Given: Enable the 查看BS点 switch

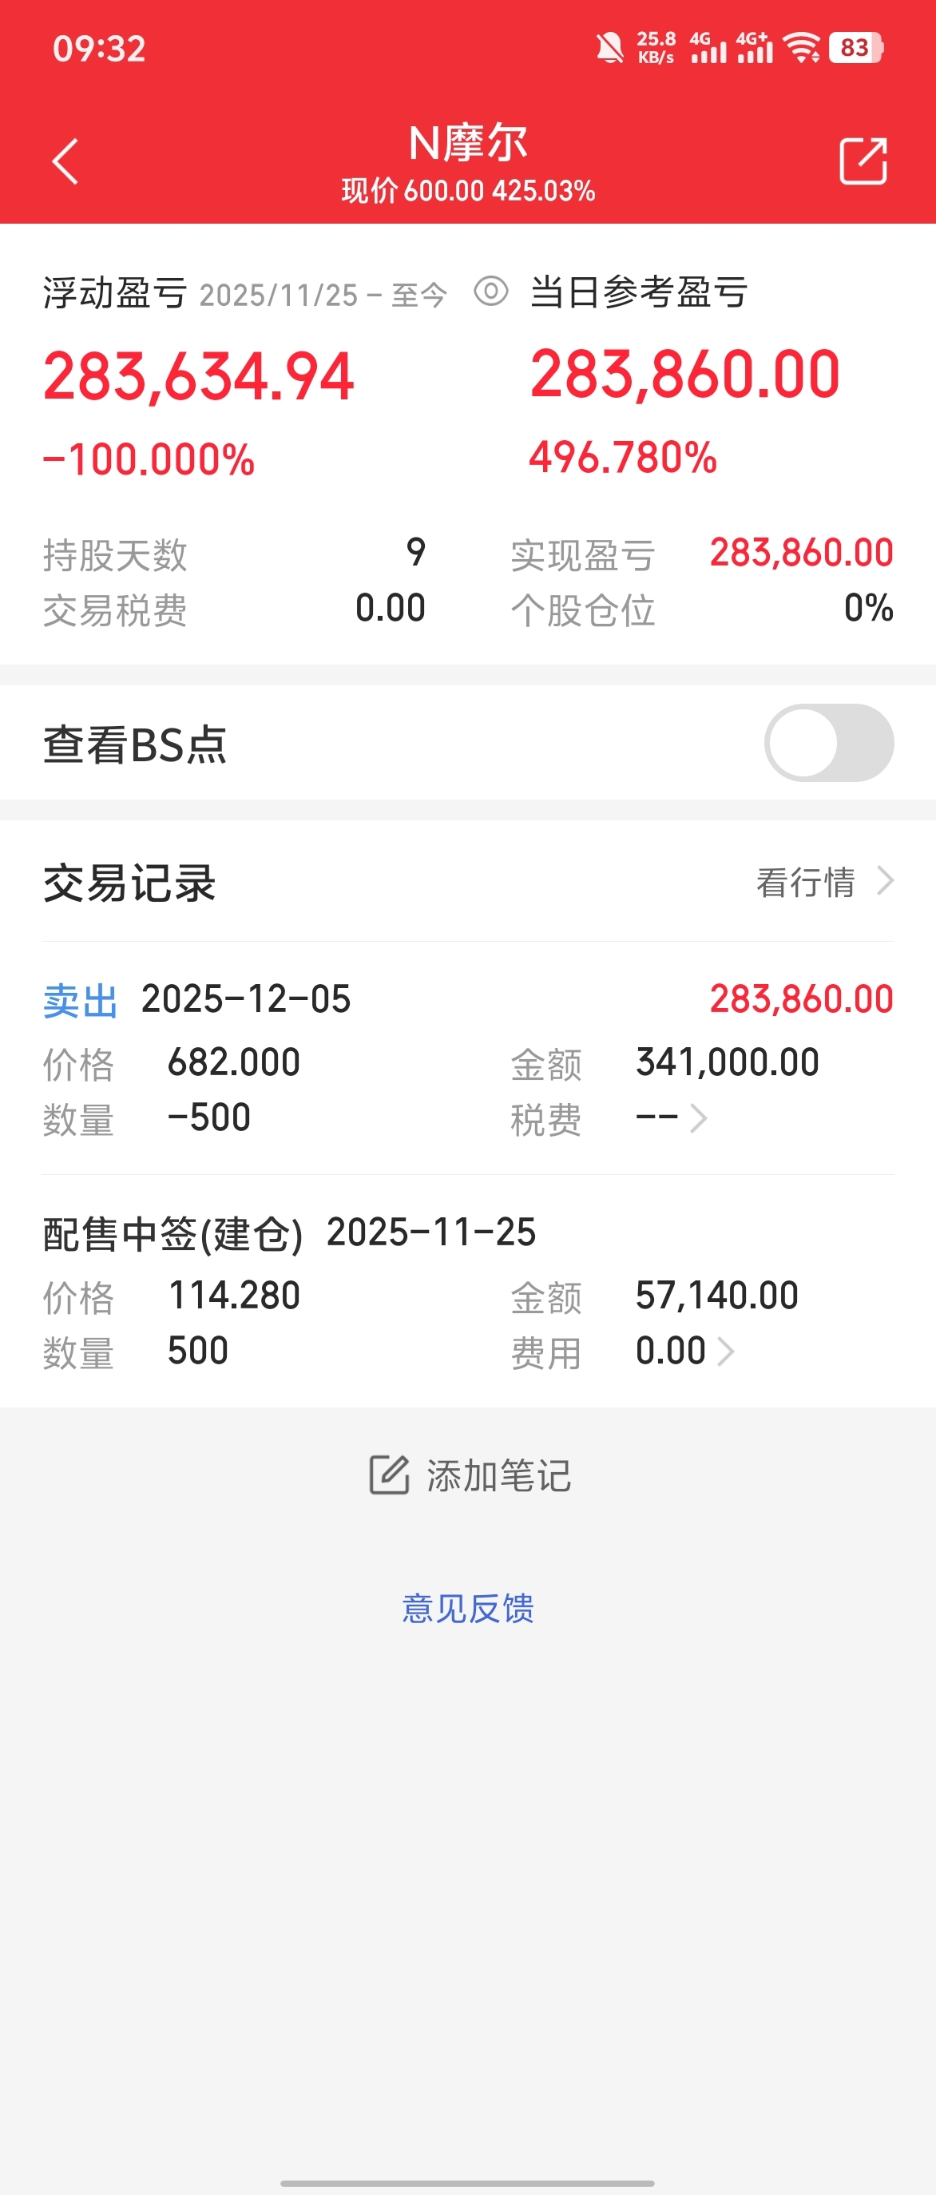Looking at the screenshot, I should (x=828, y=743).
